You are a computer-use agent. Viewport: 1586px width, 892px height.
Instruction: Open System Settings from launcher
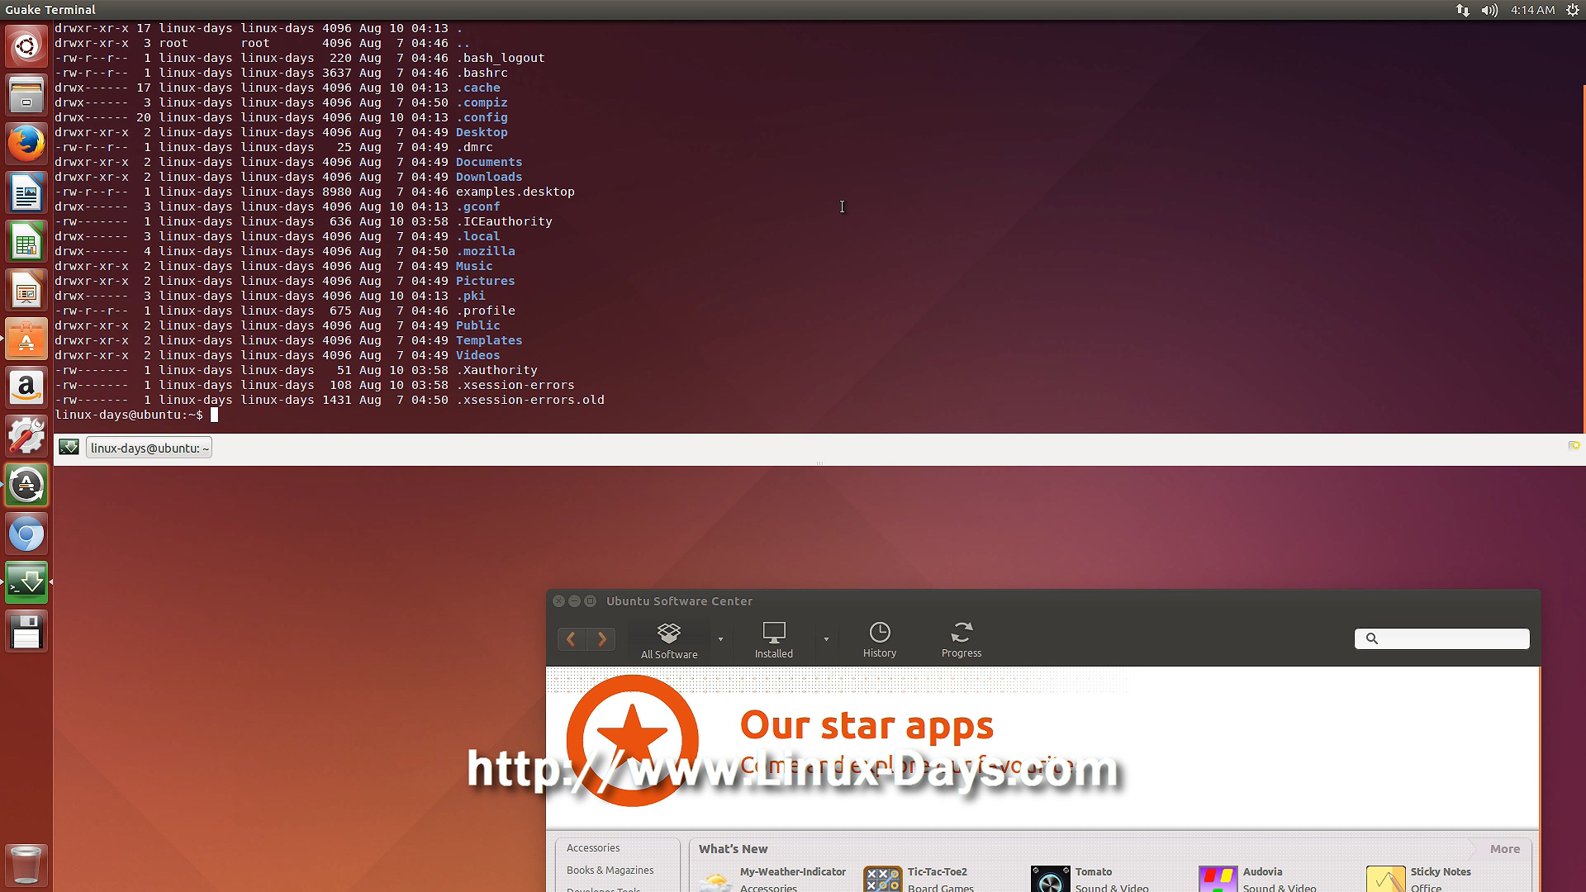point(26,436)
